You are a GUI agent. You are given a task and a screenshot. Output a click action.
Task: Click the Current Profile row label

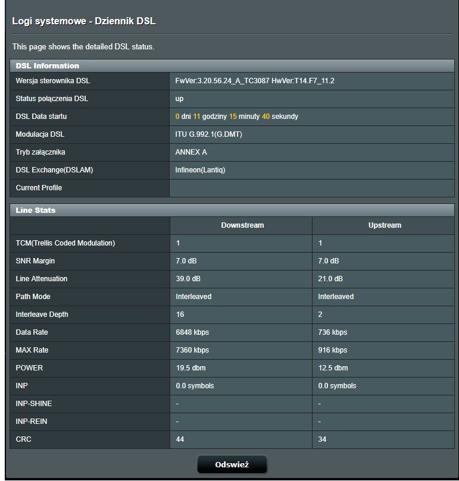click(x=39, y=188)
